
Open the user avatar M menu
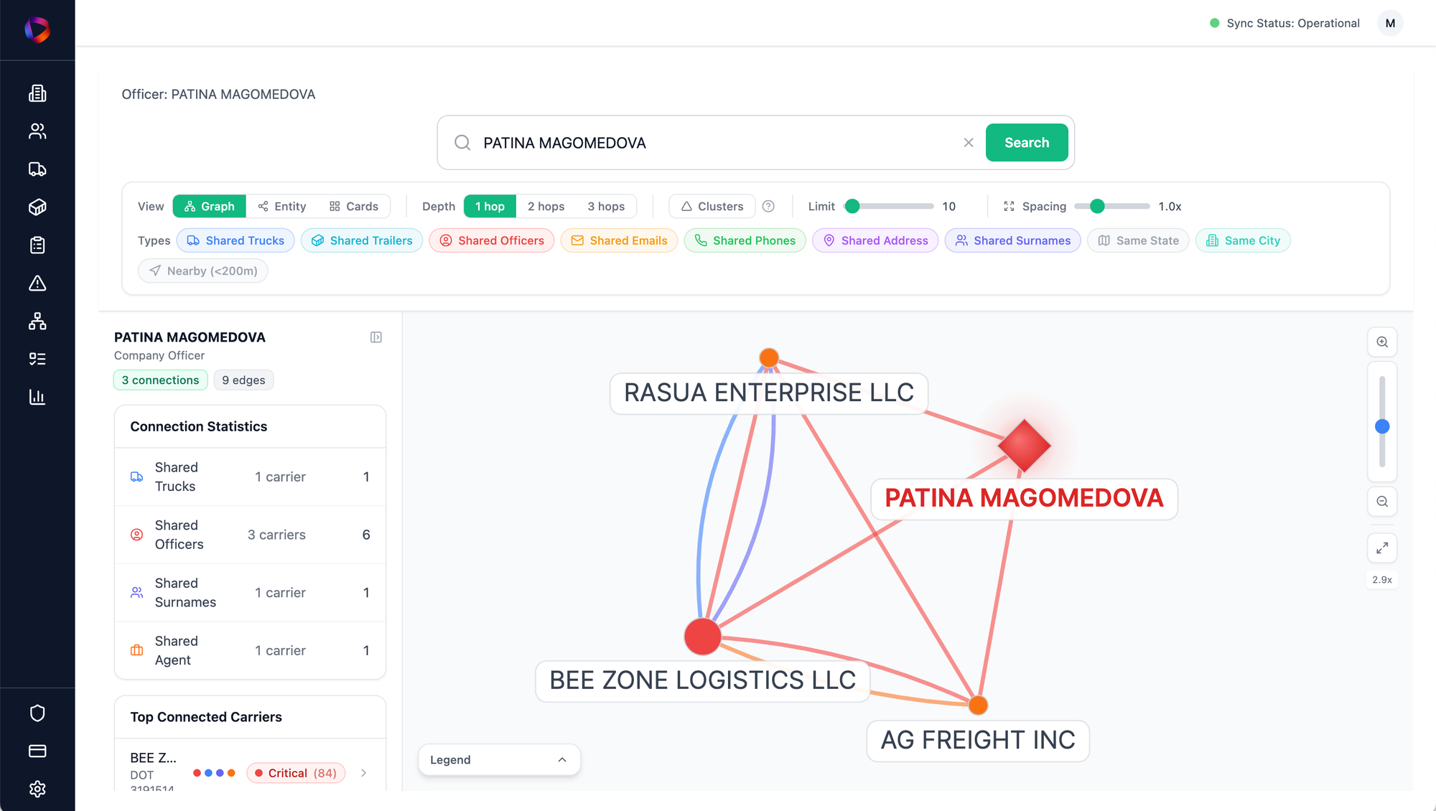pos(1390,23)
